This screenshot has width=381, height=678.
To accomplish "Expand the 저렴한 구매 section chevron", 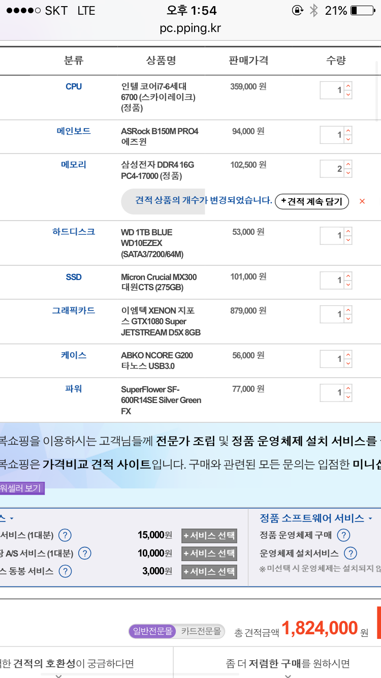I will click(x=288, y=675).
